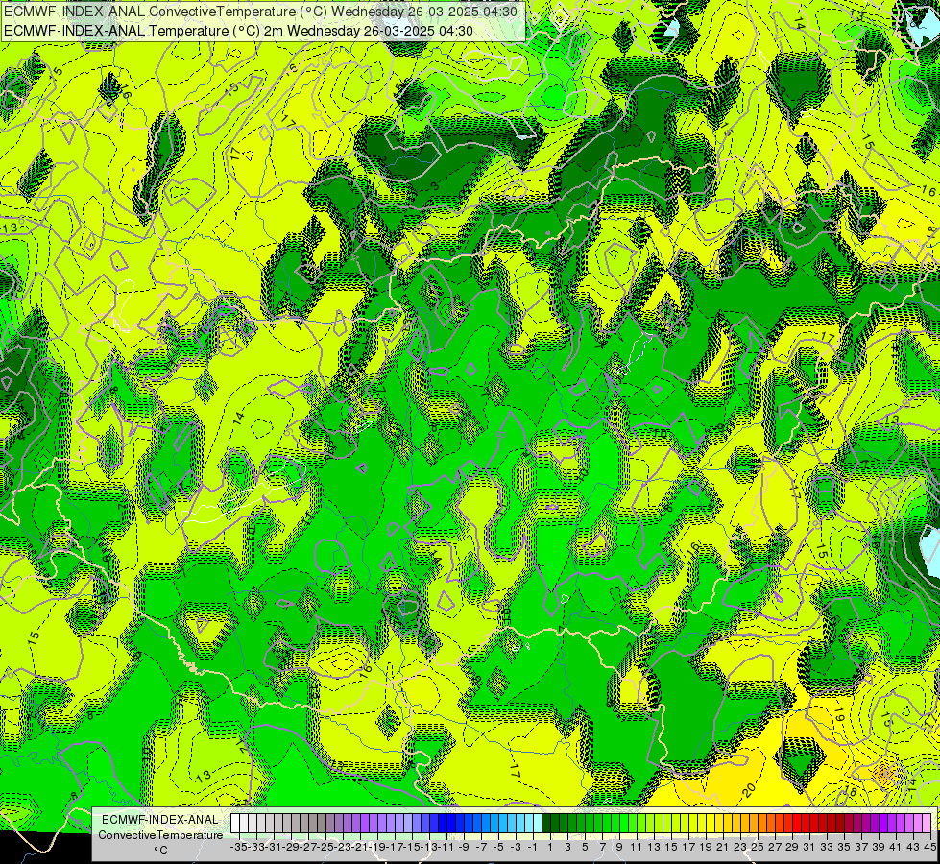Click the 23 value on the legend scale

coord(740,847)
